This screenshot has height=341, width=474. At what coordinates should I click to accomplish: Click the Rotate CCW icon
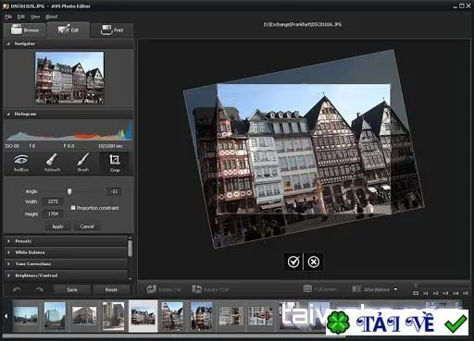click(x=197, y=289)
